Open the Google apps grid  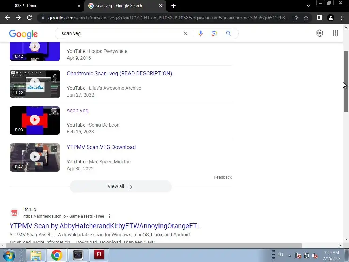[335, 33]
